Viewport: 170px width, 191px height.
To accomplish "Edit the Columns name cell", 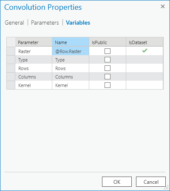I will tap(71, 76).
